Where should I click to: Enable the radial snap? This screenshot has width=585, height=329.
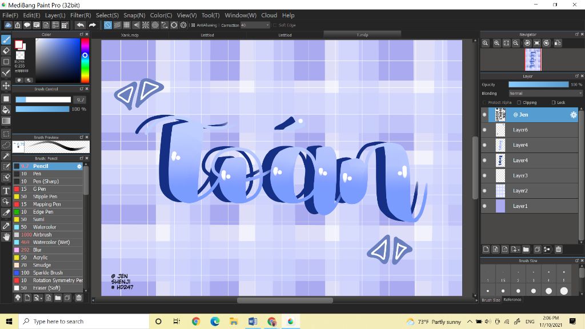pos(146,25)
